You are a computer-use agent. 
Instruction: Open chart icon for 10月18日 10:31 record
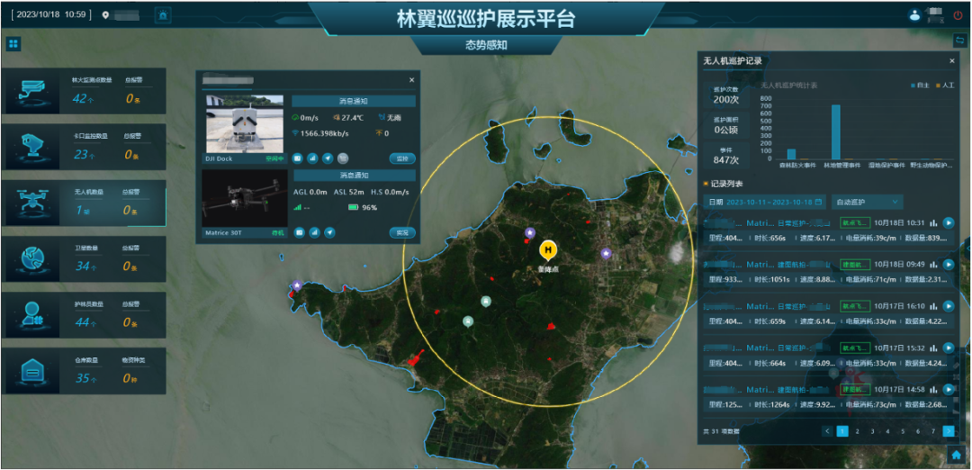pos(933,222)
